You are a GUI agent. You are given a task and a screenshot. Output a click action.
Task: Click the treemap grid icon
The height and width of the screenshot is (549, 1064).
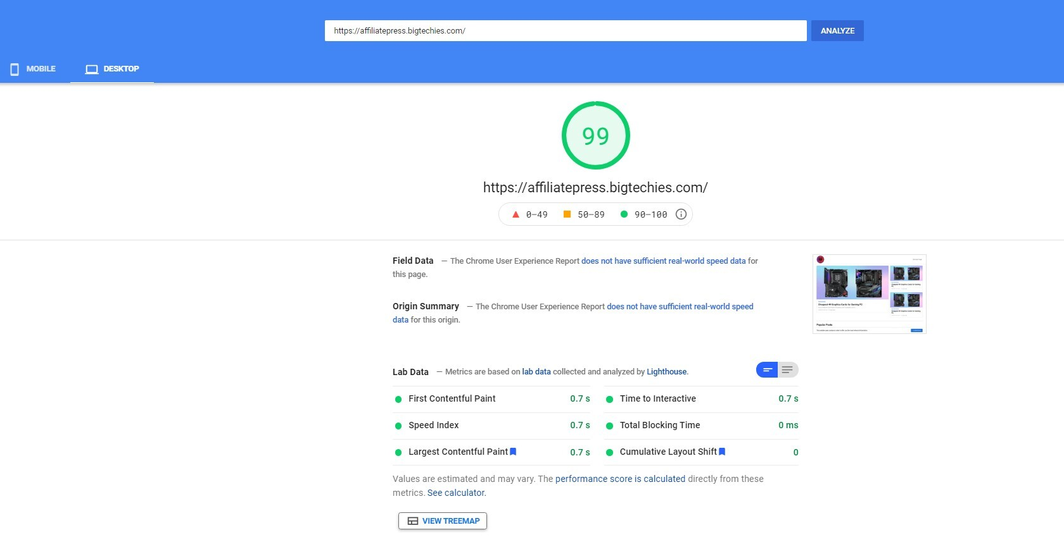pos(413,521)
